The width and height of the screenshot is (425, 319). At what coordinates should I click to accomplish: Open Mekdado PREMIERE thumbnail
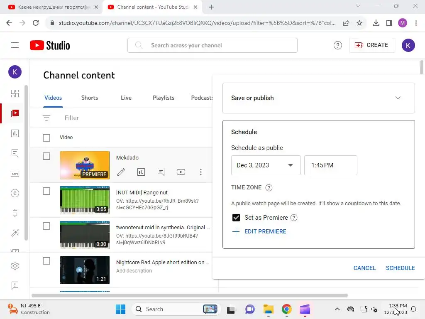tap(85, 165)
